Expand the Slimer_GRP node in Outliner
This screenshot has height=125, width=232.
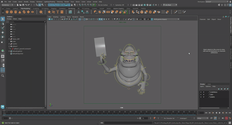coord(9,39)
